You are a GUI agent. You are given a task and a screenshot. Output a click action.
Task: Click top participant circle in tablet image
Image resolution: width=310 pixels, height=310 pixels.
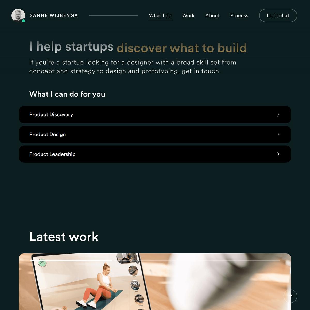[133, 270]
